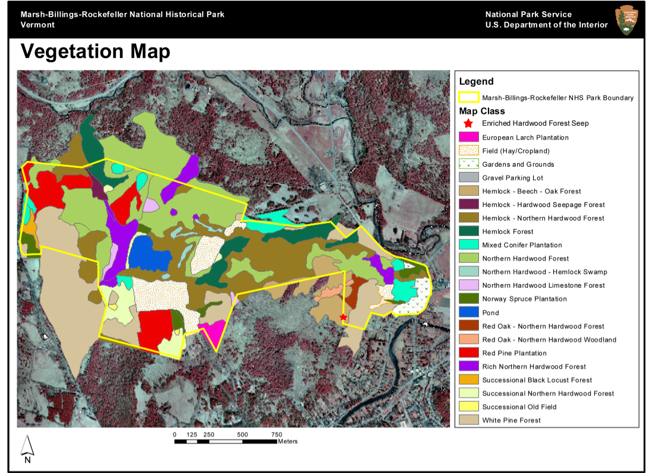
Task: Select the Red Pine Plantation red swatch
Action: pyautogui.click(x=468, y=353)
